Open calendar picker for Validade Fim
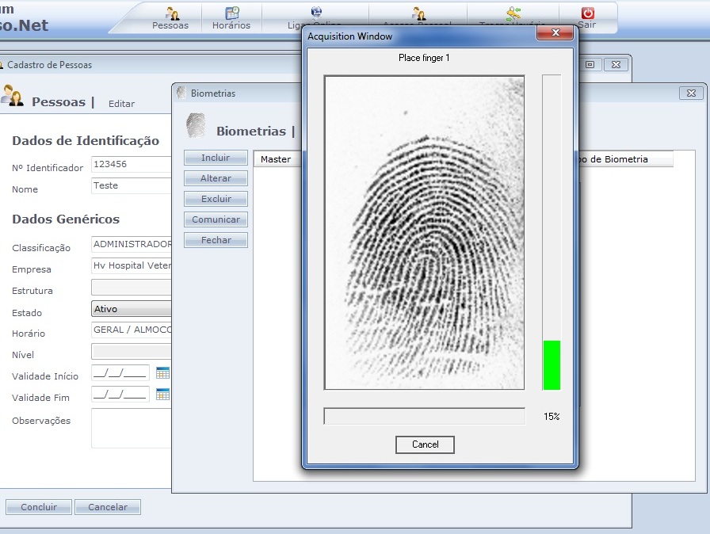The width and height of the screenshot is (710, 534). coord(162,394)
